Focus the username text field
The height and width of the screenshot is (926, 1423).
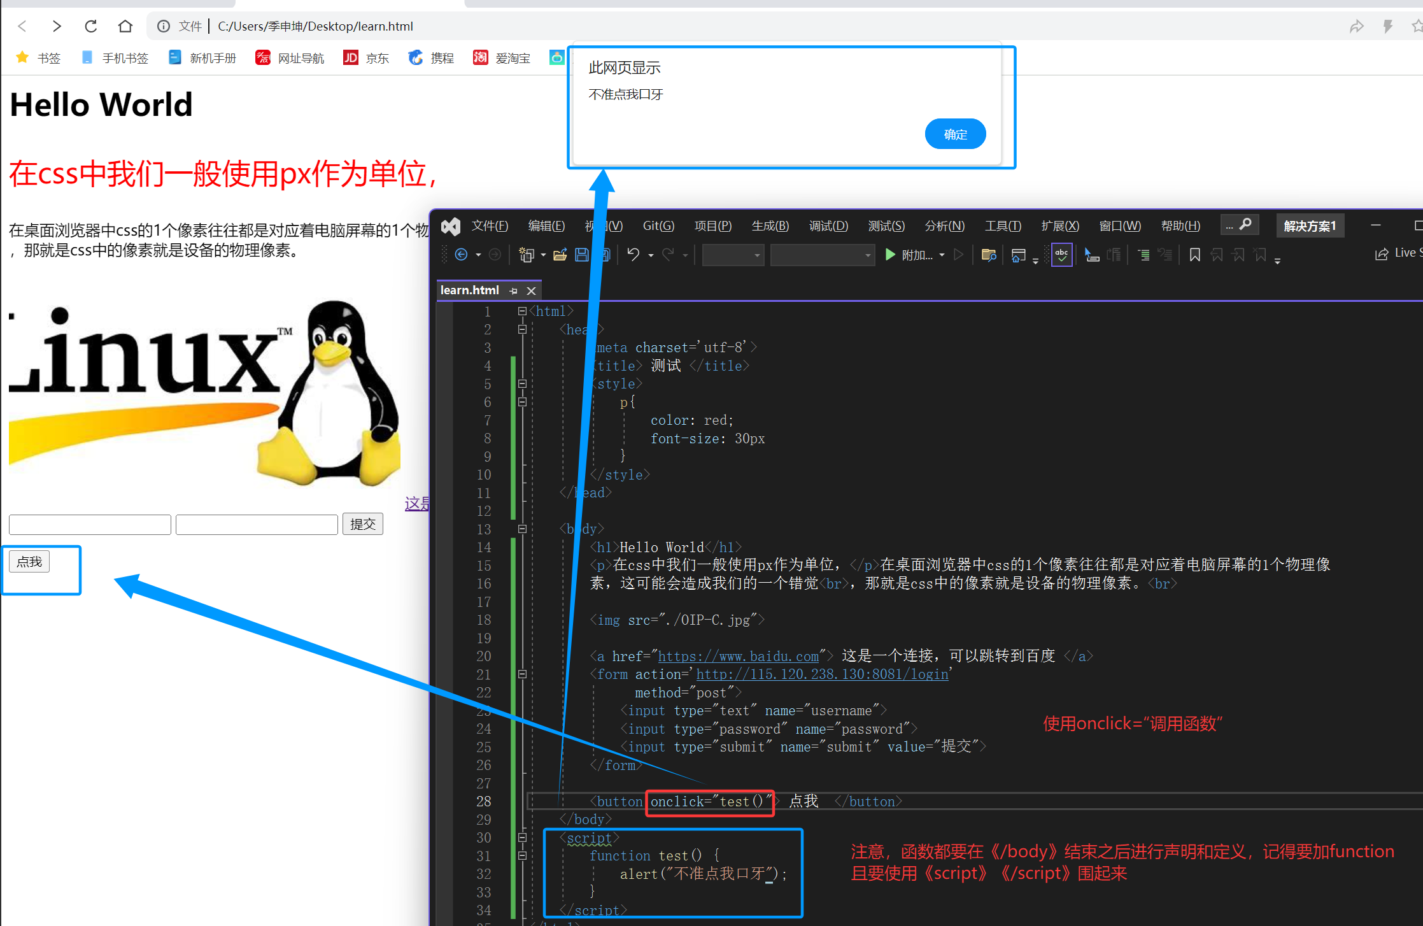[x=90, y=525]
